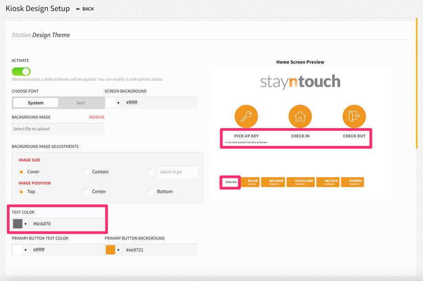The height and width of the screenshot is (281, 423).
Task: Click the Pick Up Key icon
Action: point(246,116)
